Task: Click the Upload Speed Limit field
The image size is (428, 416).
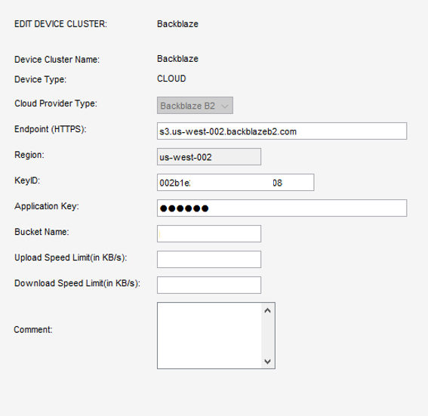Action: [x=209, y=259]
